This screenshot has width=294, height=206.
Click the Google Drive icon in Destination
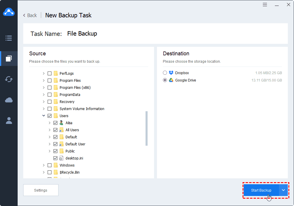click(x=171, y=80)
